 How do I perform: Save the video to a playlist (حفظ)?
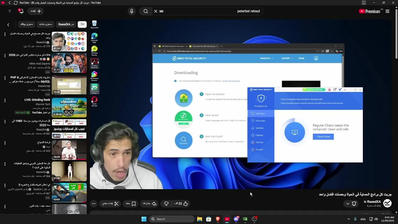(x=131, y=203)
